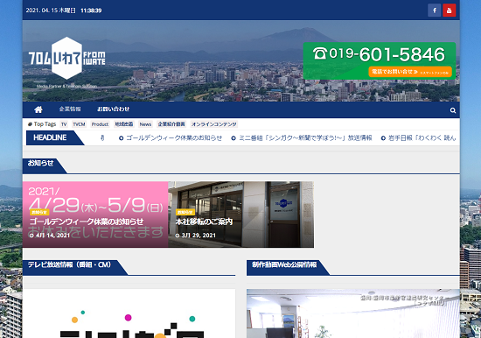Open the 企業情報 menu item
The height and width of the screenshot is (338, 481).
click(70, 109)
